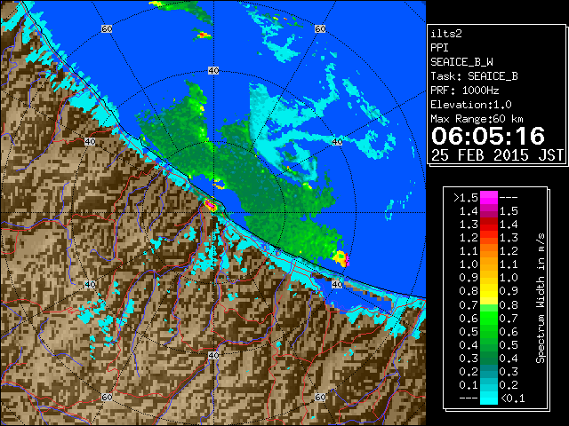Click the 40 range label directly north of radar

pos(213,71)
